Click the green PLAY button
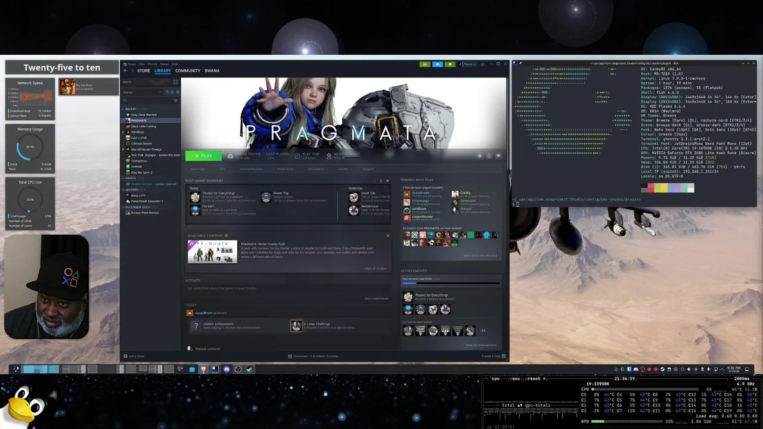Image resolution: width=763 pixels, height=429 pixels. 203,156
